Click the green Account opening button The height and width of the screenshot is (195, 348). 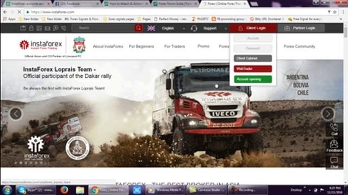(253, 79)
